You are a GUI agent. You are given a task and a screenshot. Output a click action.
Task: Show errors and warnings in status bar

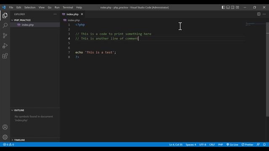coord(8,145)
